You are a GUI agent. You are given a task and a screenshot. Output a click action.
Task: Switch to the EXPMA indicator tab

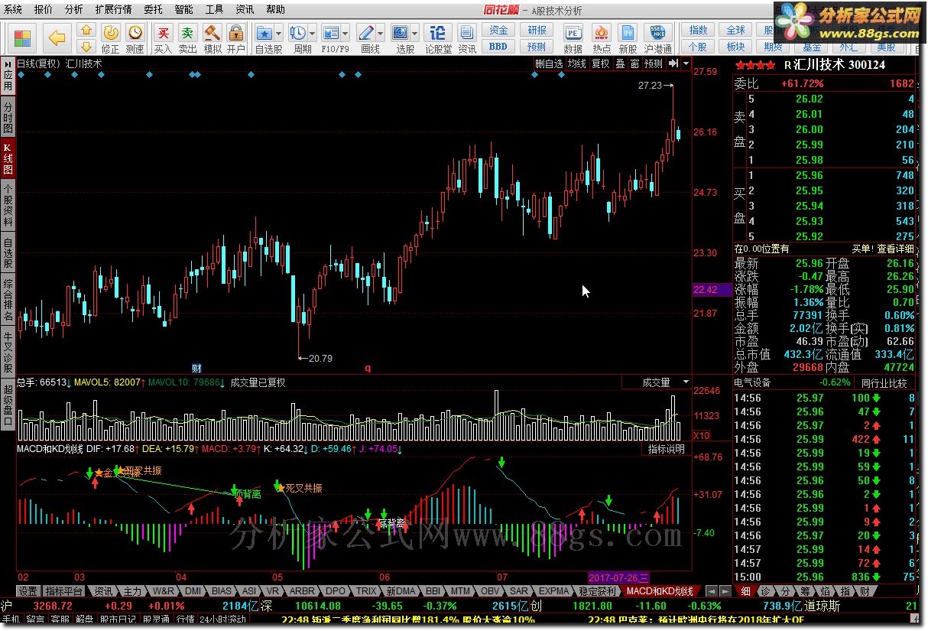[553, 591]
